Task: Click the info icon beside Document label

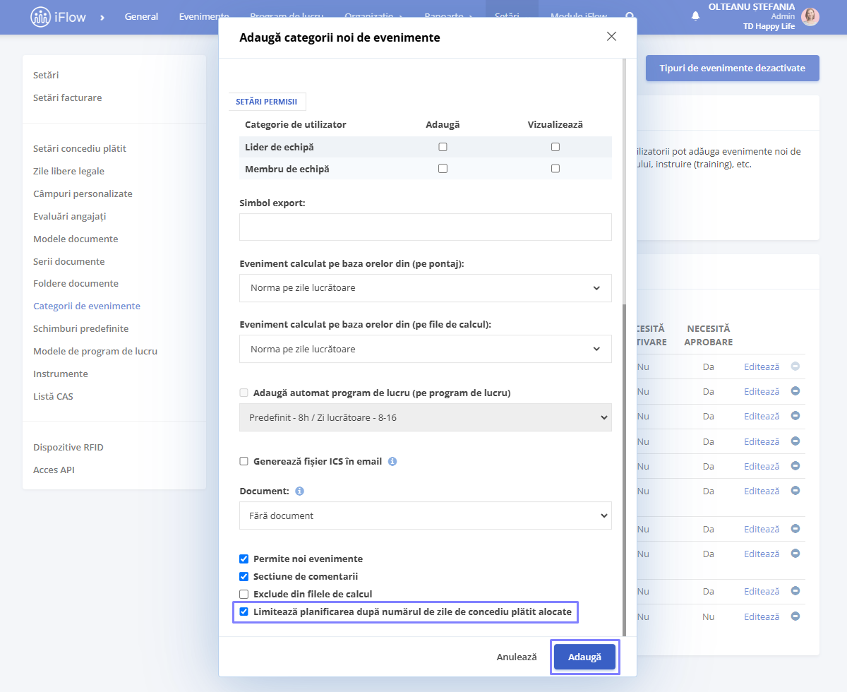Action: (x=299, y=491)
